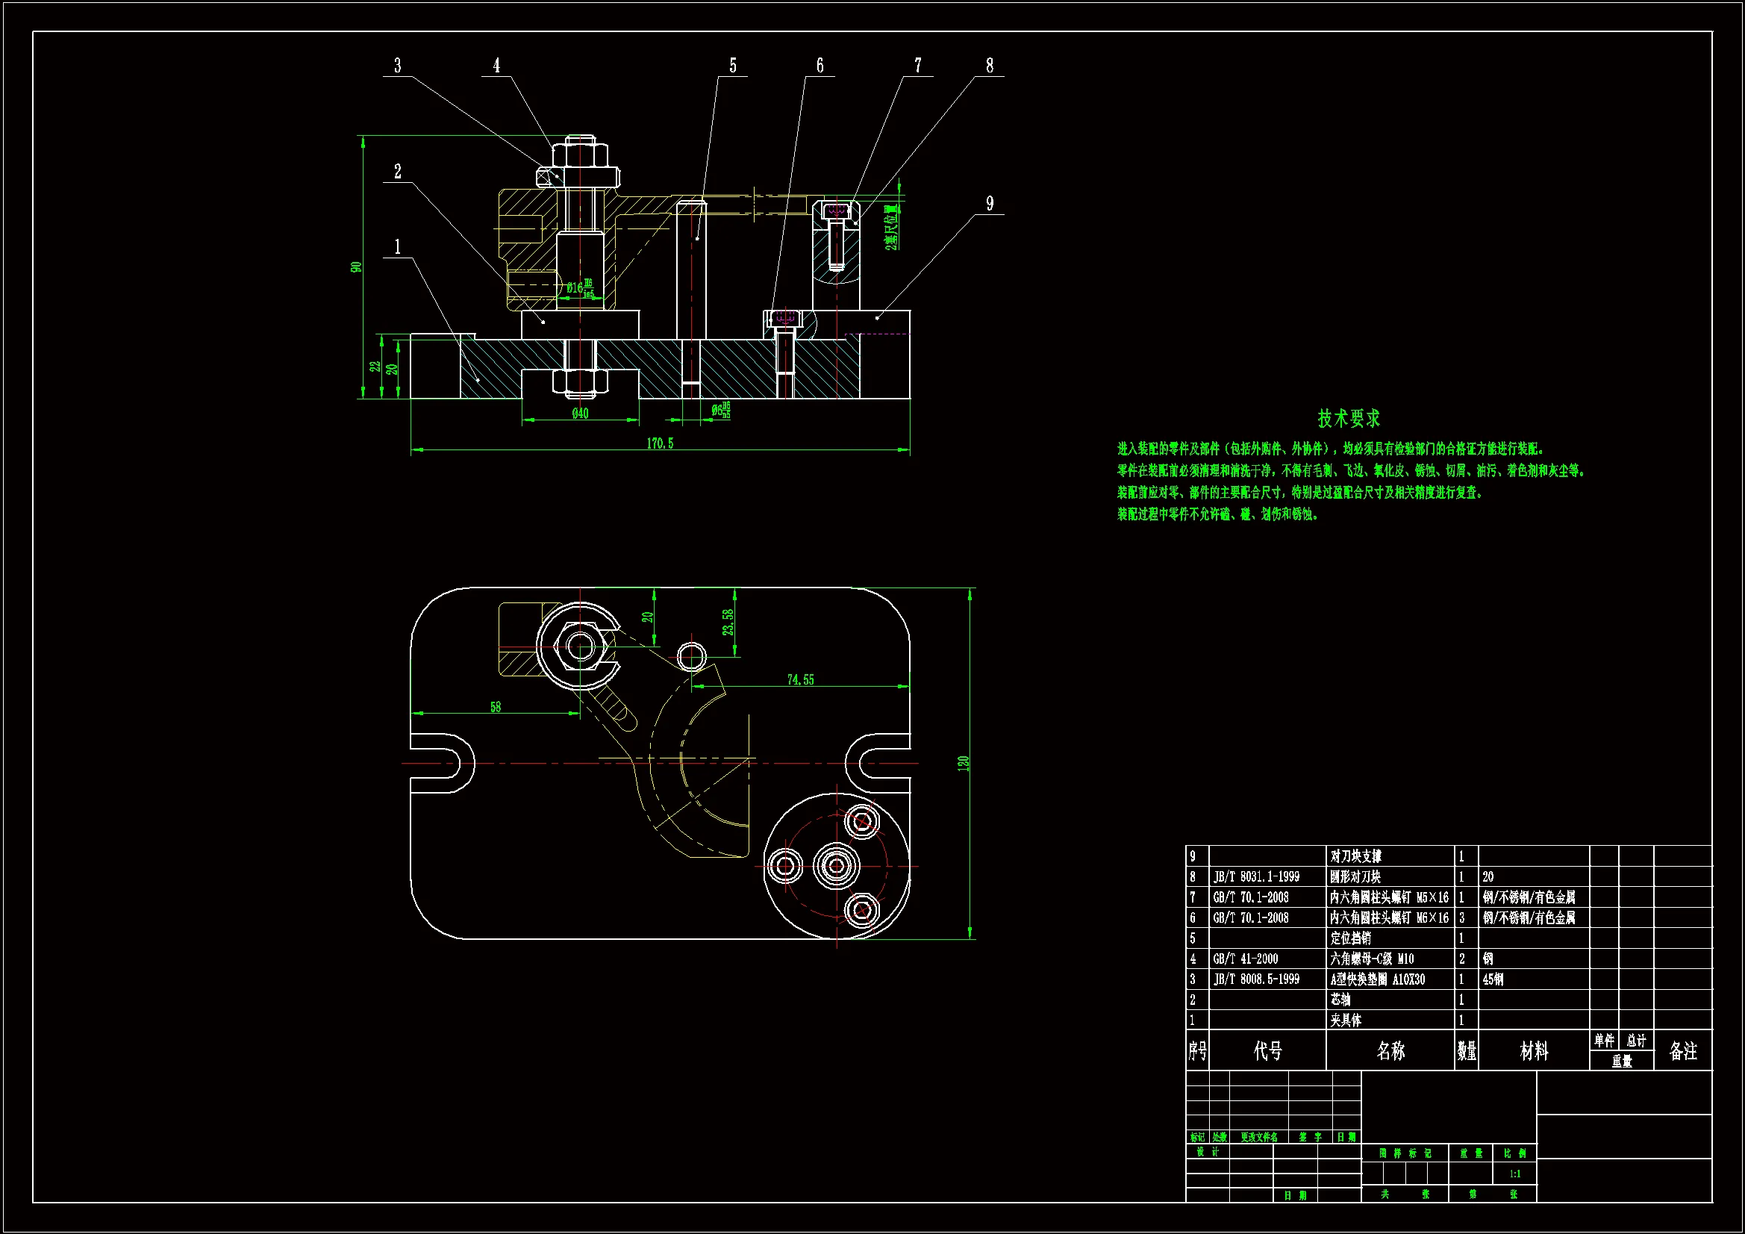The height and width of the screenshot is (1234, 1745).
Task: Click part callout number 9
Action: (989, 203)
